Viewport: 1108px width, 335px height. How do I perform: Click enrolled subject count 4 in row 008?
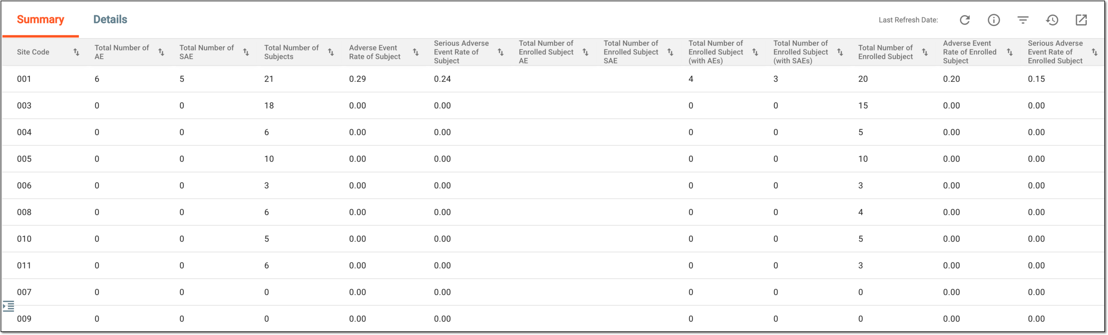coord(861,212)
